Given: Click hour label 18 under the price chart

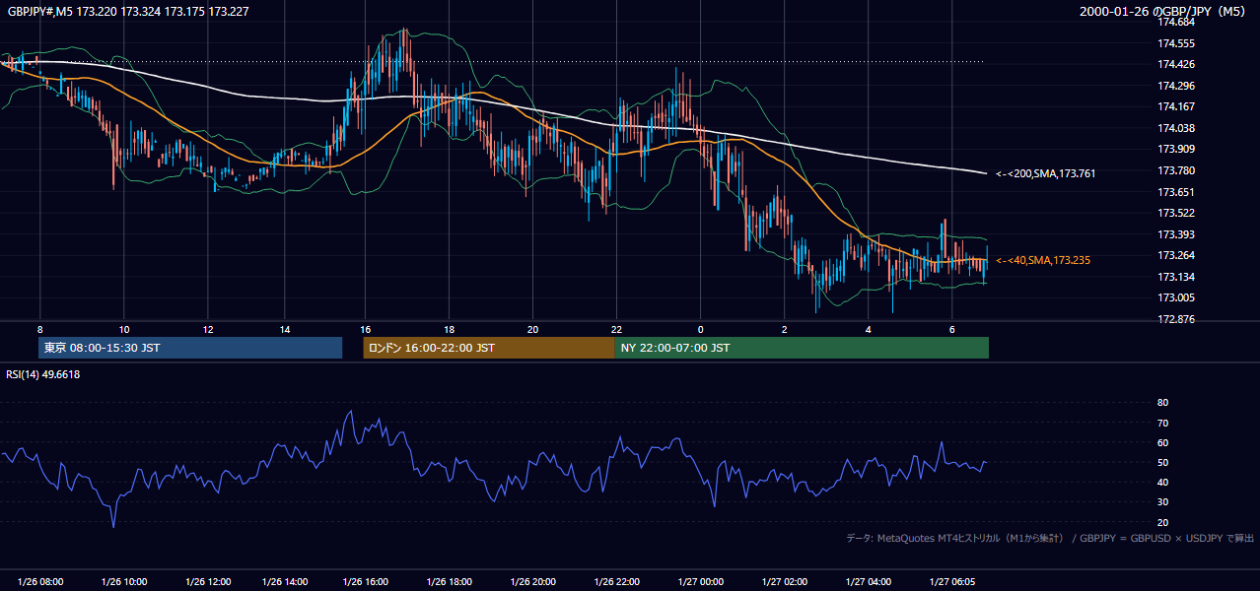Looking at the screenshot, I should click(x=449, y=329).
